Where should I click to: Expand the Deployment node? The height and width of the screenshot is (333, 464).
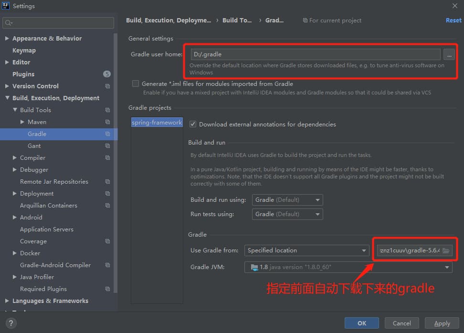point(14,193)
